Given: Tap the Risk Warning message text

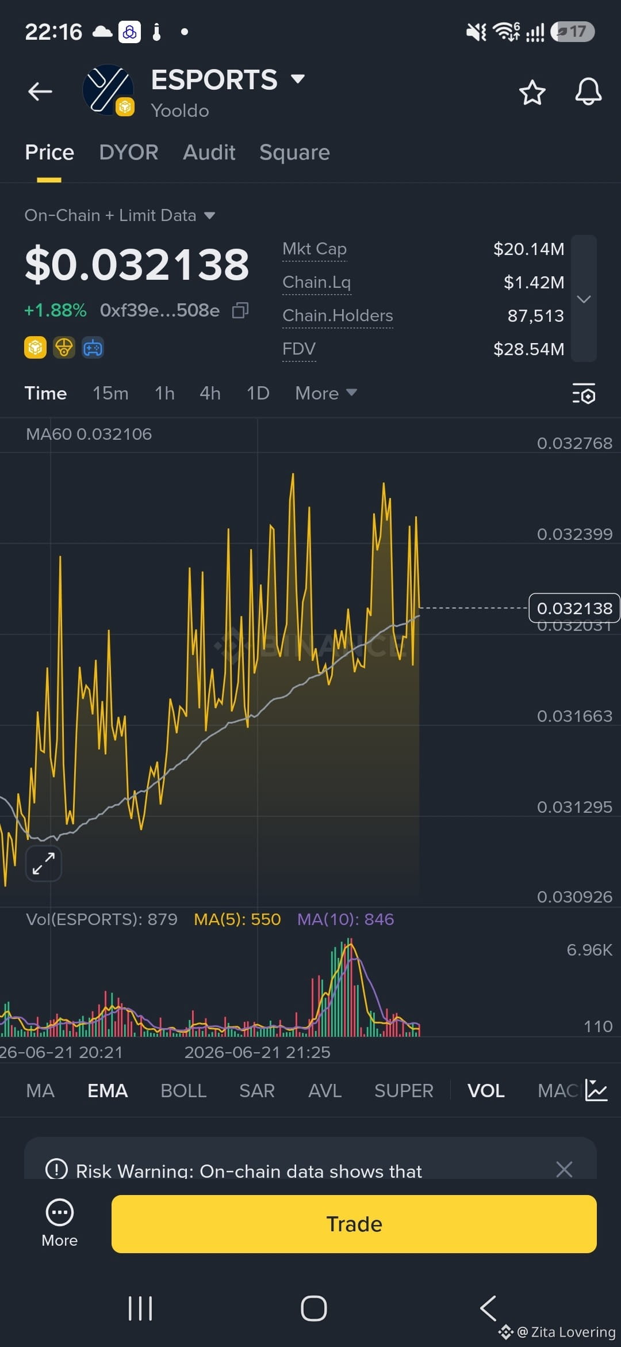Looking at the screenshot, I should [249, 1171].
